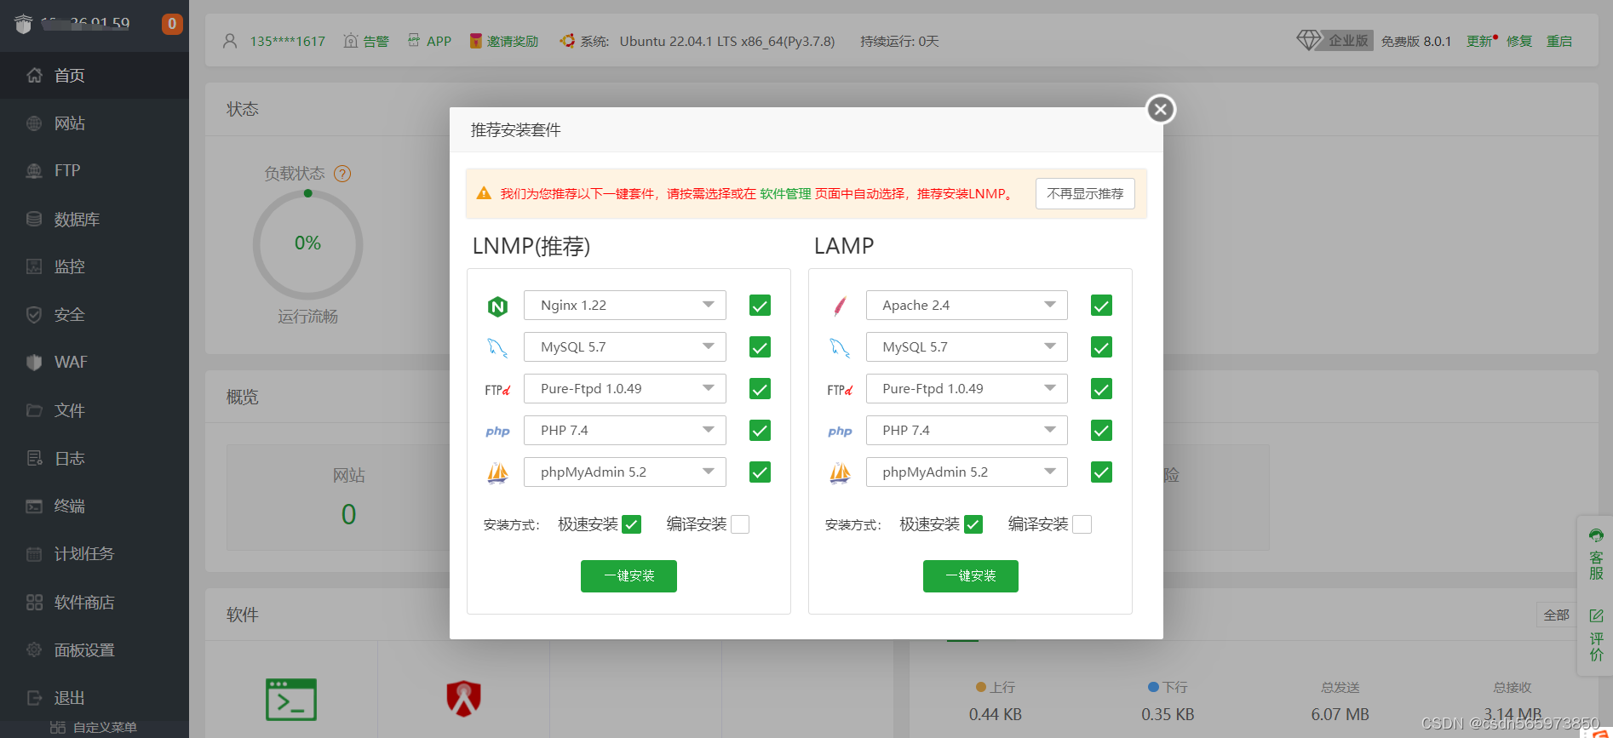This screenshot has width=1613, height=738.
Task: Click 不再显示推荐 button
Action: 1085,194
